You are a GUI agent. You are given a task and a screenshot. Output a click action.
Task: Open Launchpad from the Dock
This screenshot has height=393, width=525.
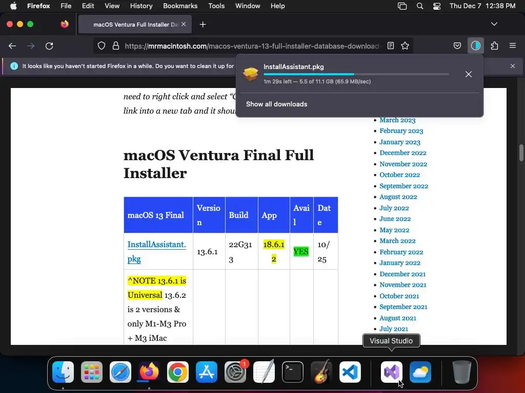tap(92, 372)
